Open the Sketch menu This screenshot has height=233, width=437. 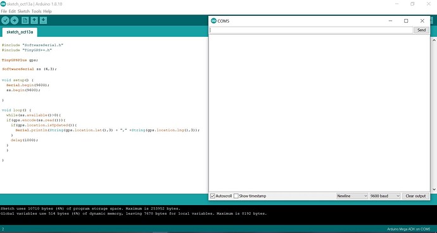click(23, 11)
